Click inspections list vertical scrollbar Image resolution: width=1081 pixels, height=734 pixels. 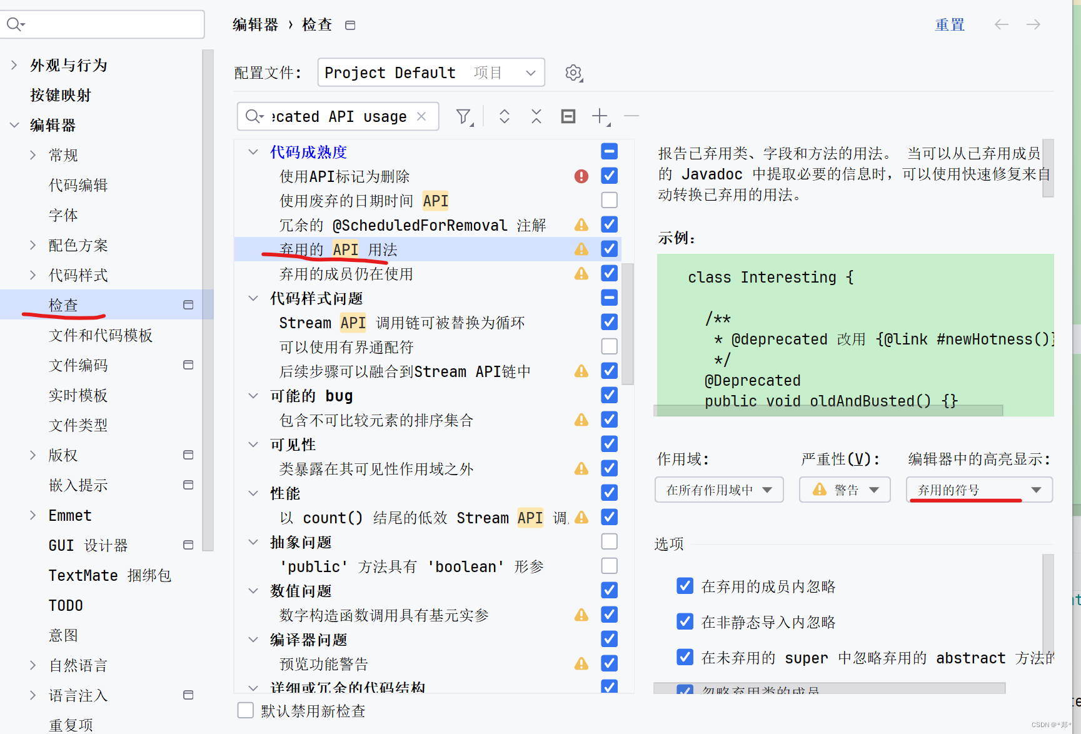point(628,324)
